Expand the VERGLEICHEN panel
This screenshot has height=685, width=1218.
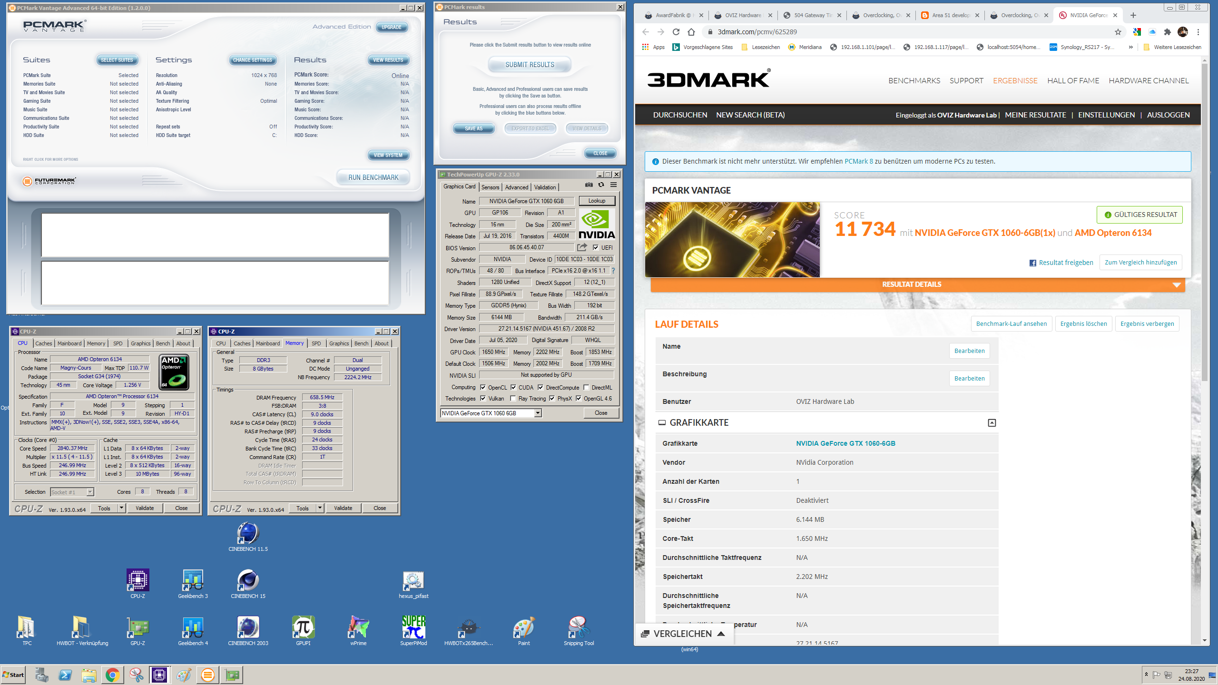pos(683,634)
